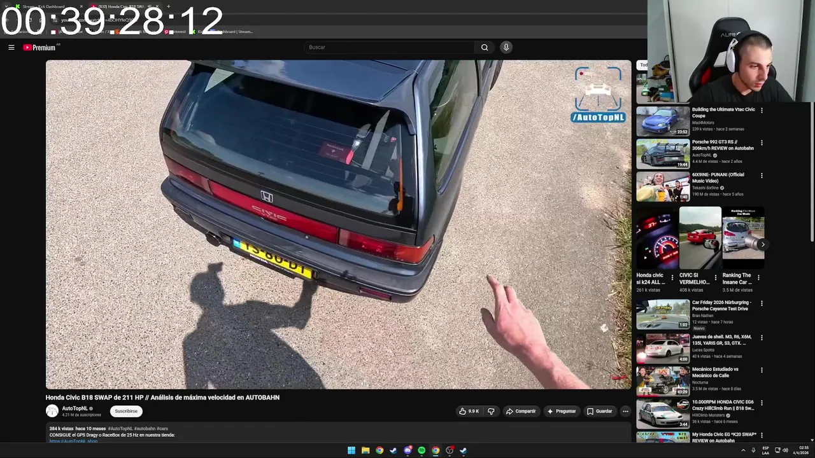
Task: Open 6IX9INE- PUNANI video title
Action: 718,177
